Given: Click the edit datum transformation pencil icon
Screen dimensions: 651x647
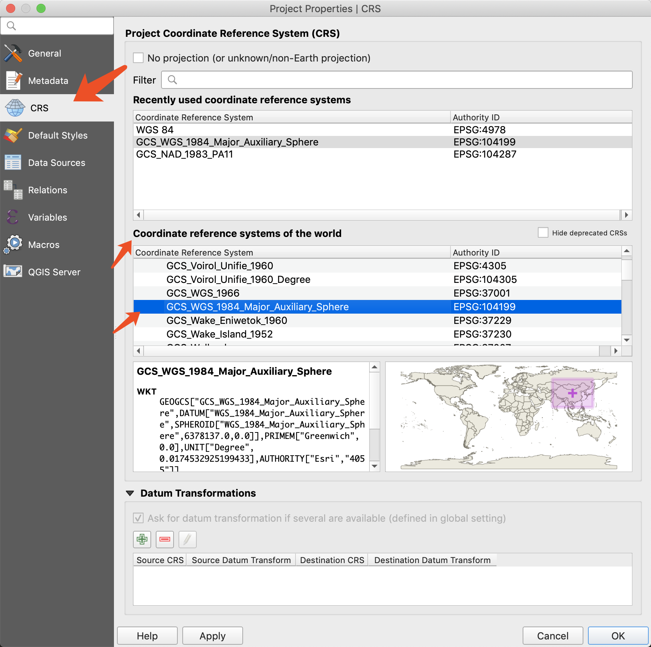Looking at the screenshot, I should click(x=188, y=539).
